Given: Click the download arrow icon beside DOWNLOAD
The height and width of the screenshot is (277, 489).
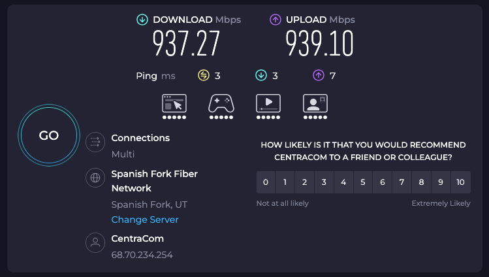Looking at the screenshot, I should [x=142, y=20].
